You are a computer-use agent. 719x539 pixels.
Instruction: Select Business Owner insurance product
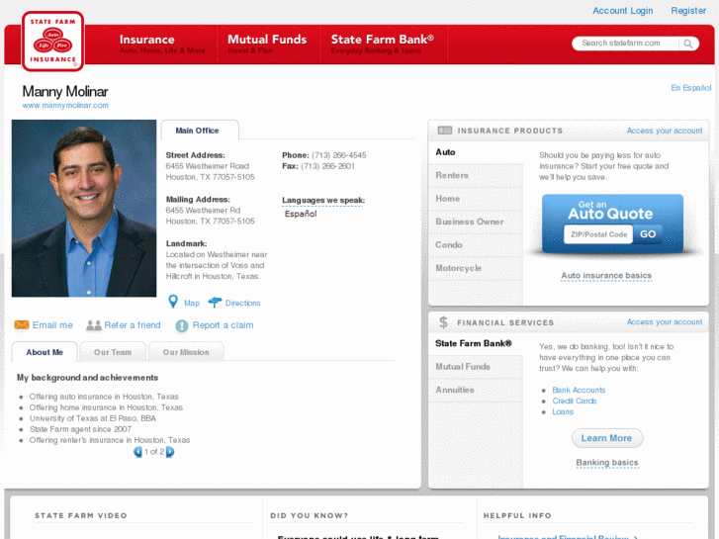point(476,222)
